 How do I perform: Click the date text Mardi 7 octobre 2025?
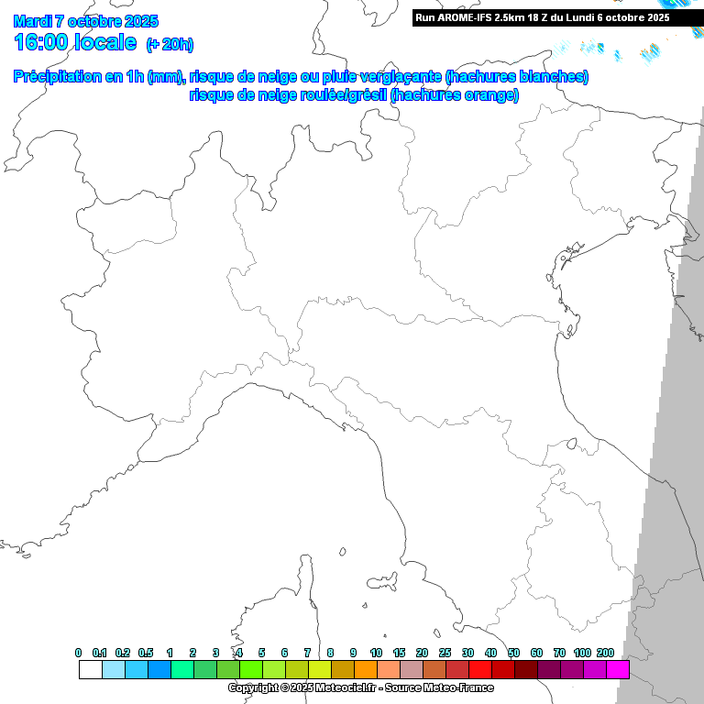(85, 21)
